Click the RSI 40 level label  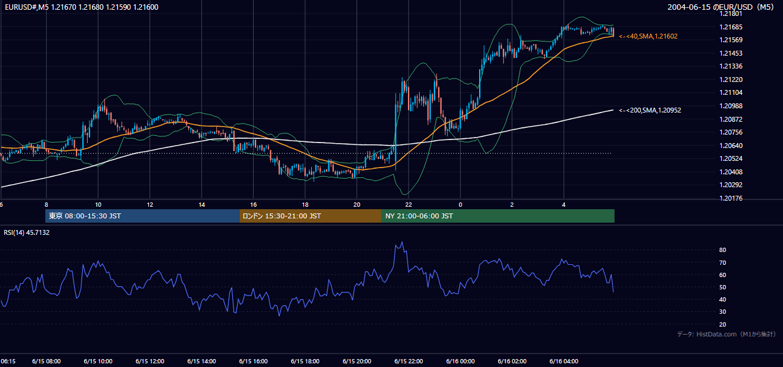point(722,299)
